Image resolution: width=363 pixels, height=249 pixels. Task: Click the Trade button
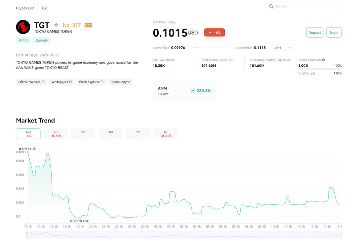(334, 32)
